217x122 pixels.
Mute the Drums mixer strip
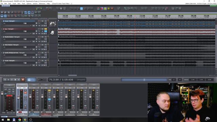pyautogui.click(x=37, y=93)
